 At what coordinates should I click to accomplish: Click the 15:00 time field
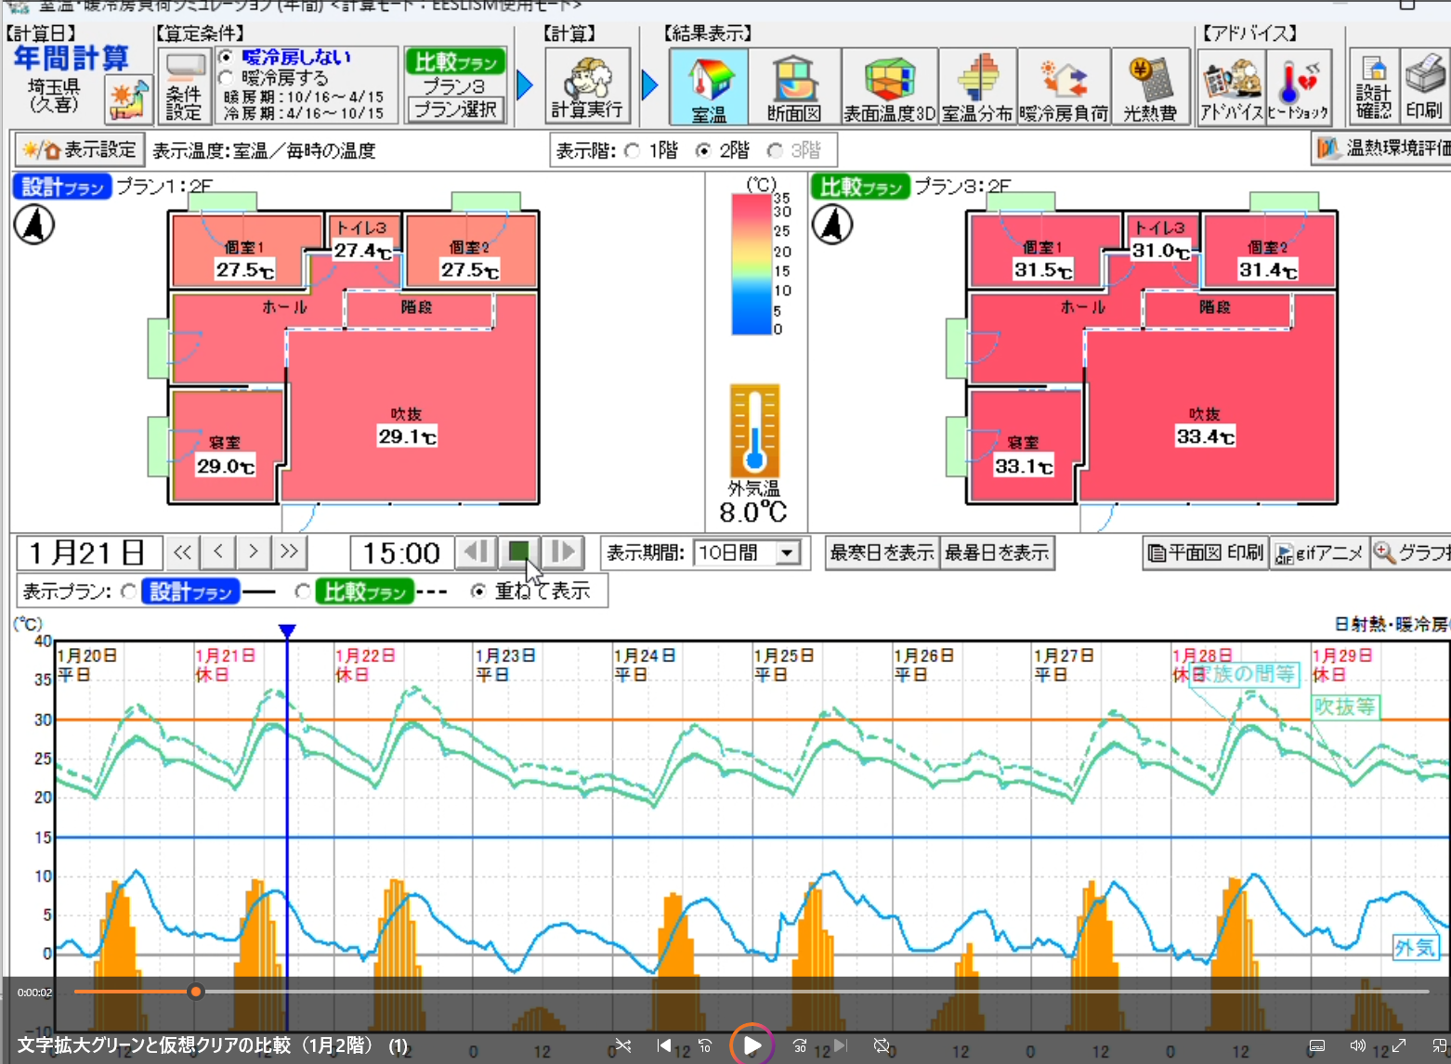point(401,553)
